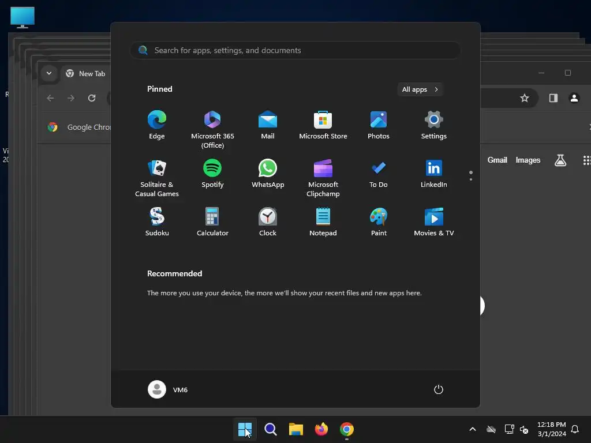This screenshot has height=443, width=591.
Task: Open network status tray icon
Action: [x=509, y=429]
